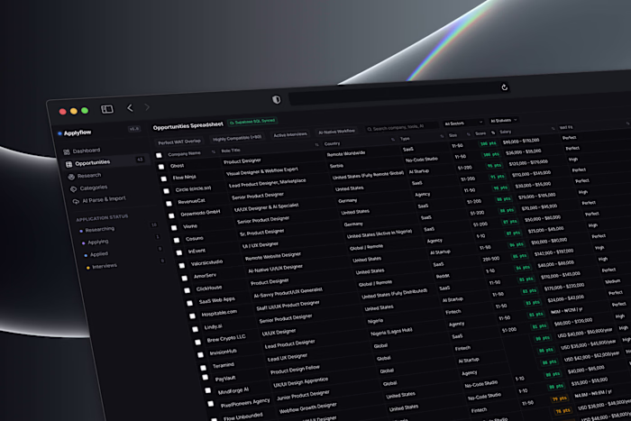631x421 pixels.
Task: Open the All Sectors dropdown
Action: coord(463,123)
